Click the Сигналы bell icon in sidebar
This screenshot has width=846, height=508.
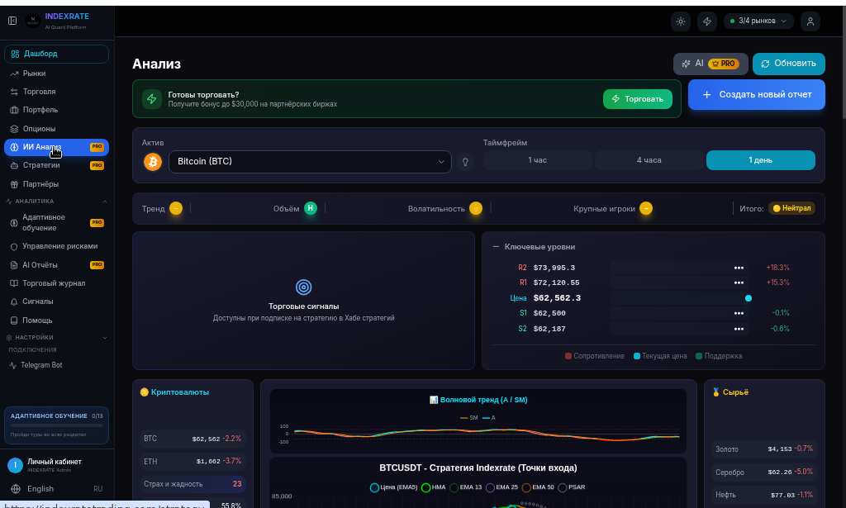click(x=14, y=302)
